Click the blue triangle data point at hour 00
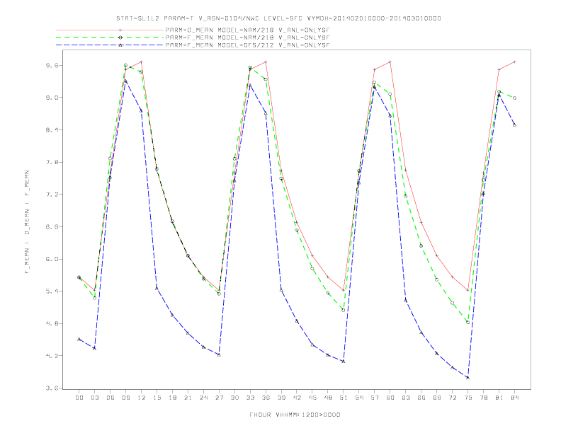Viewport: 561px width, 433px height. [79, 339]
